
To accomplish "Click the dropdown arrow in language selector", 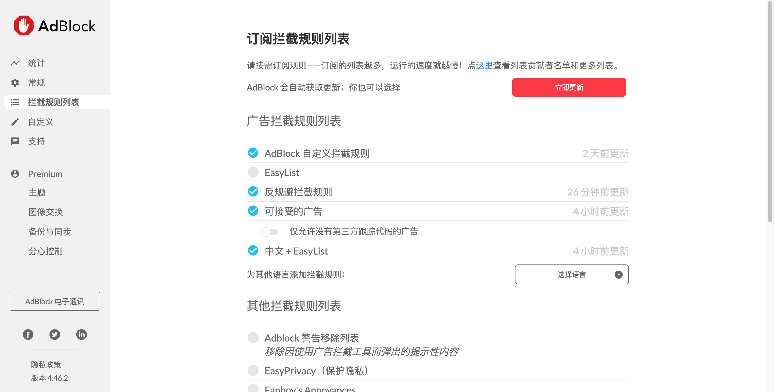I will tap(618, 275).
